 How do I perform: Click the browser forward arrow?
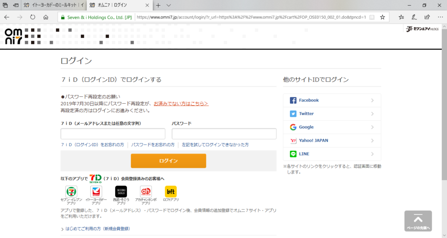pyautogui.click(x=20, y=17)
